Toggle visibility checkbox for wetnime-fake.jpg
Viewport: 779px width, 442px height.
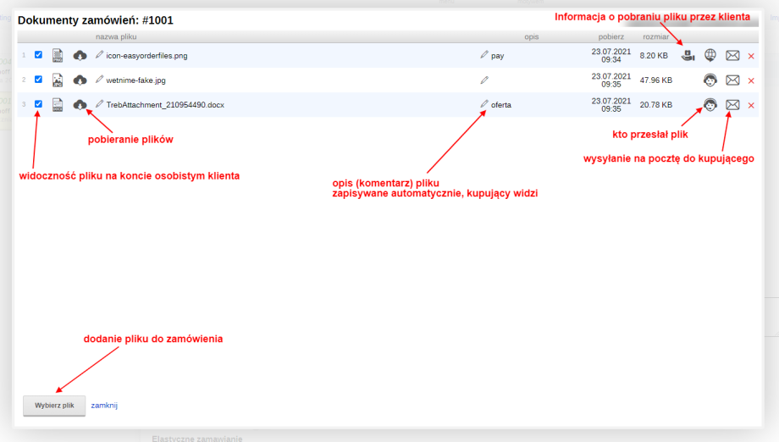tap(38, 80)
